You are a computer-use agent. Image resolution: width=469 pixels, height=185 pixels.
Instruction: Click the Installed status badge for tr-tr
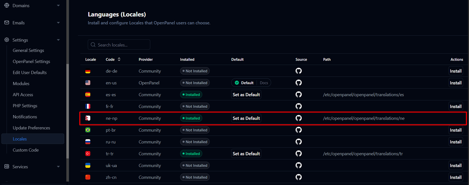tap(191, 154)
